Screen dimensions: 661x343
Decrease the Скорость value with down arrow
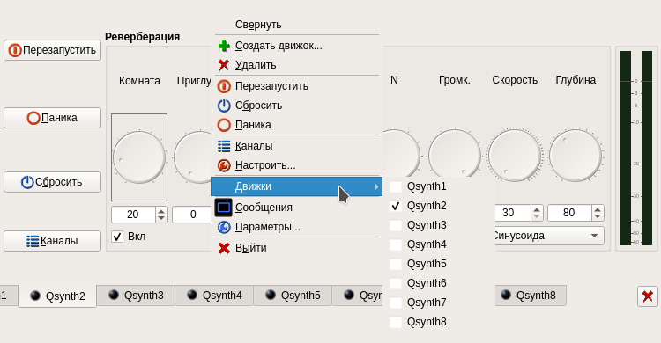pyautogui.click(x=536, y=217)
